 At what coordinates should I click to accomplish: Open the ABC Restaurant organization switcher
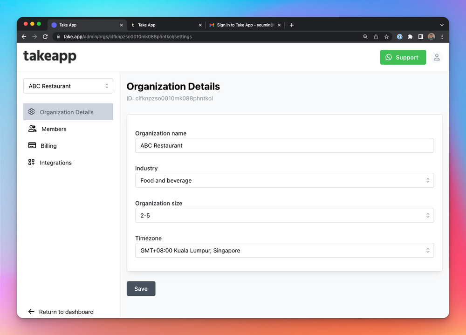(x=69, y=86)
